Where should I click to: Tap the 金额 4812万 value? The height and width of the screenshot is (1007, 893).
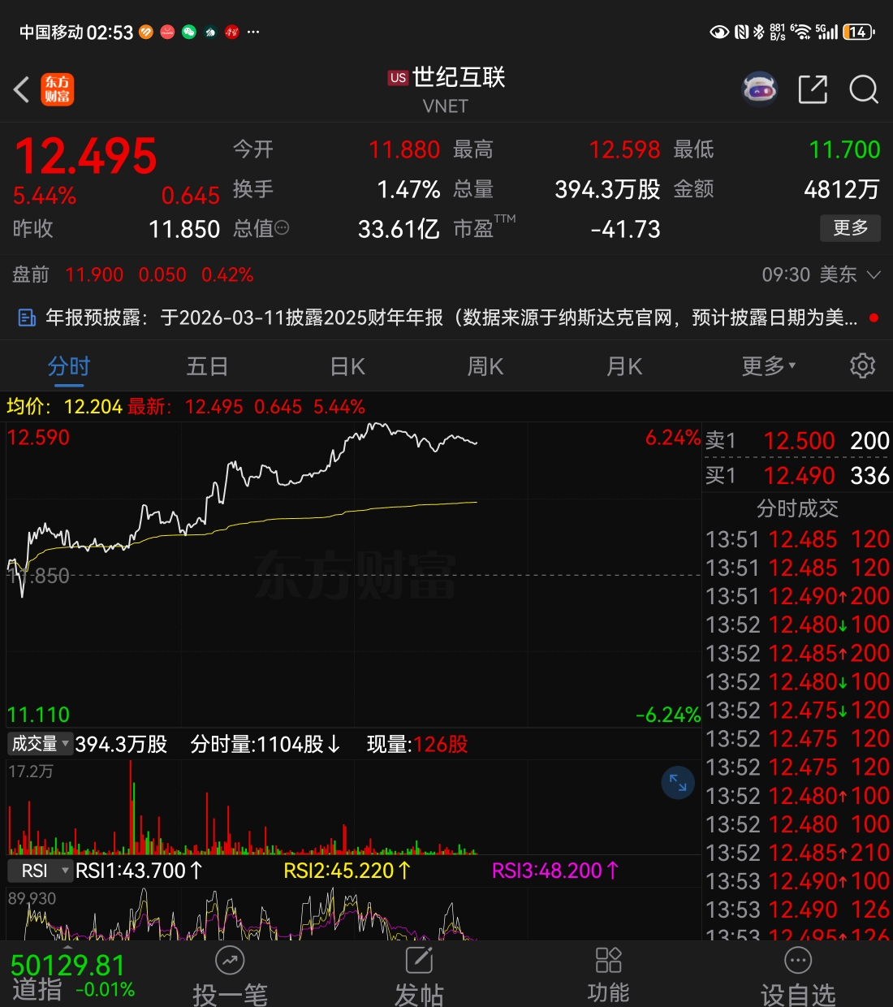click(x=842, y=189)
